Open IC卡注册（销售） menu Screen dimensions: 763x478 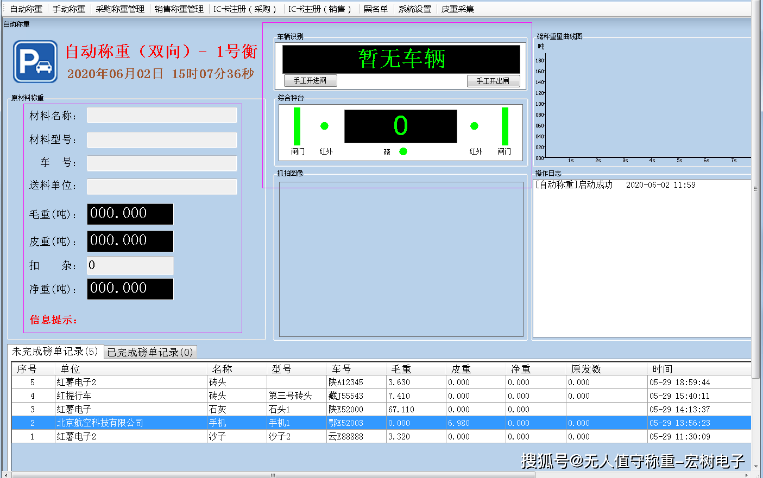[x=320, y=9]
